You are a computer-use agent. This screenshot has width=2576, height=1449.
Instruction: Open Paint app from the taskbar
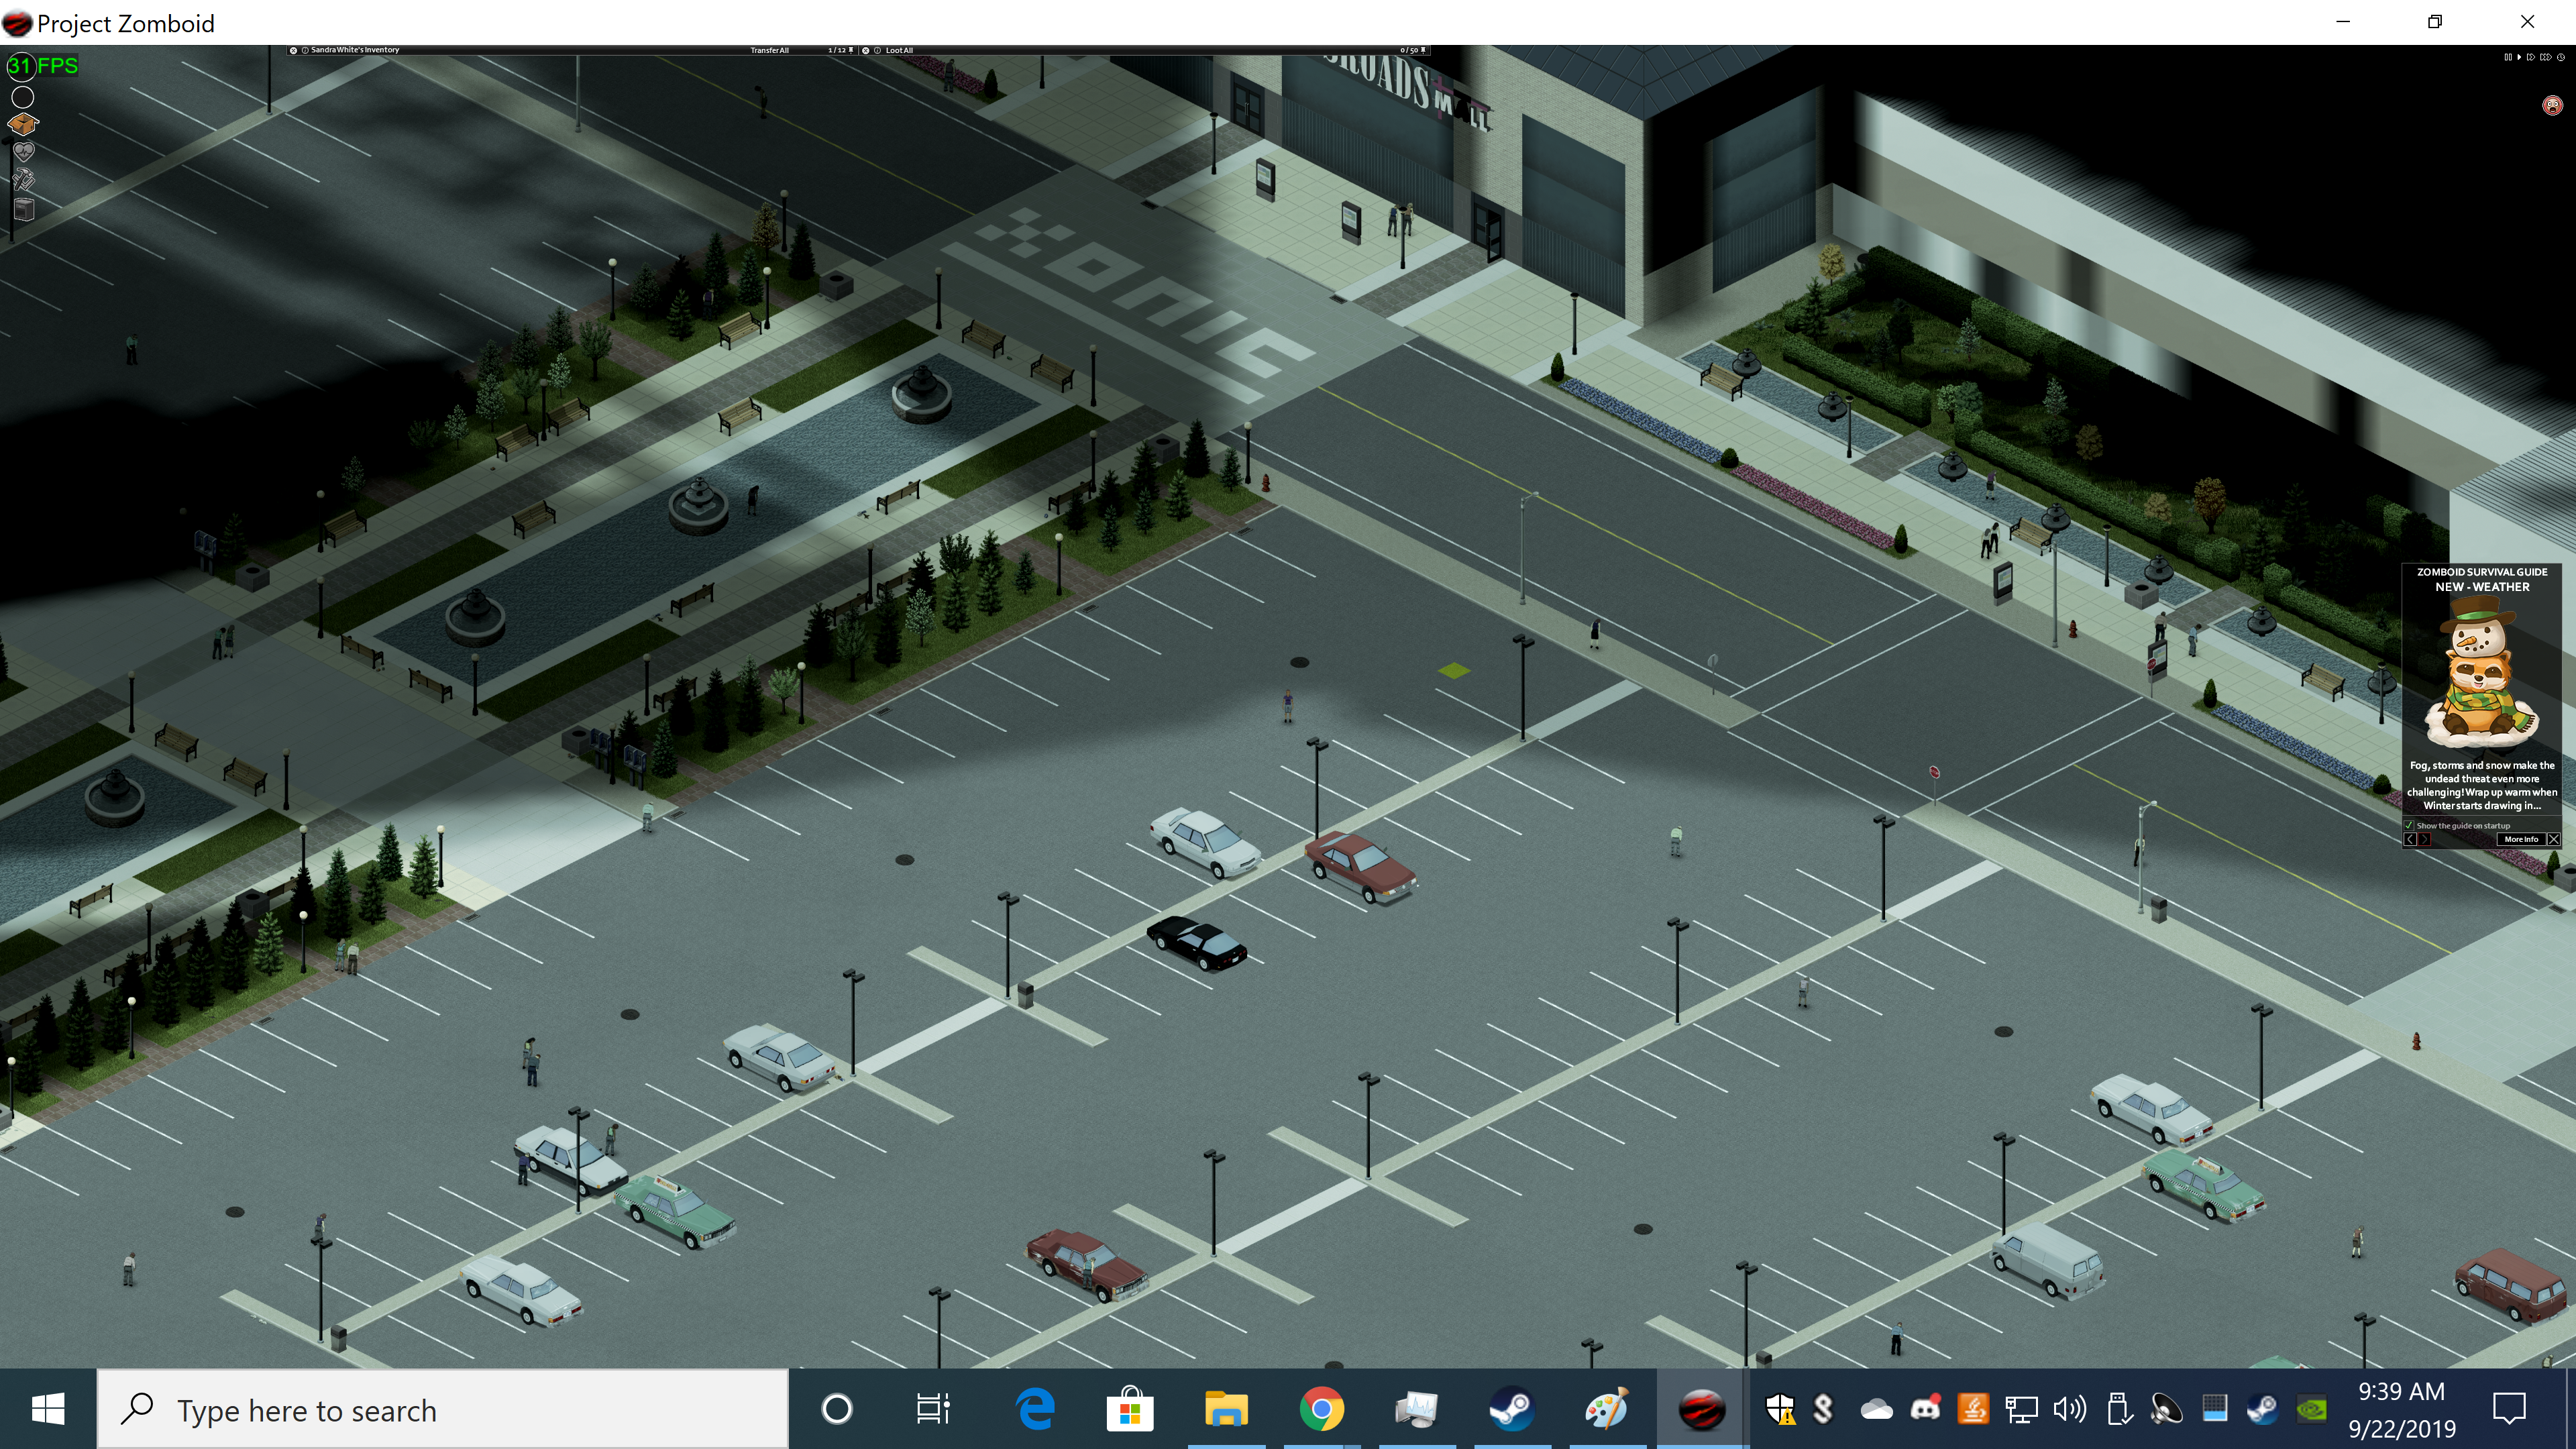click(1607, 1410)
